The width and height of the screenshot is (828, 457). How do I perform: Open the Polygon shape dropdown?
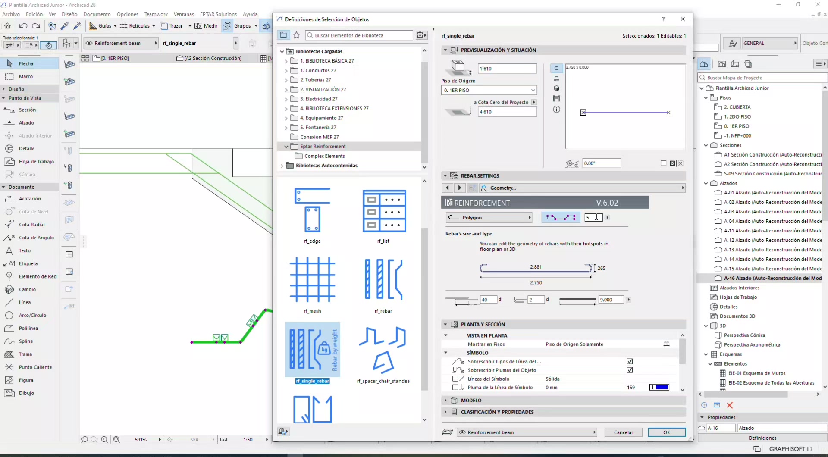[489, 218]
